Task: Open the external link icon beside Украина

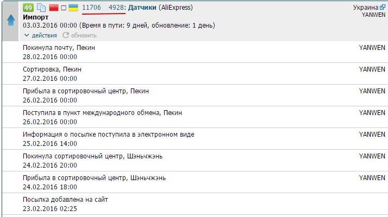Action: (x=382, y=8)
